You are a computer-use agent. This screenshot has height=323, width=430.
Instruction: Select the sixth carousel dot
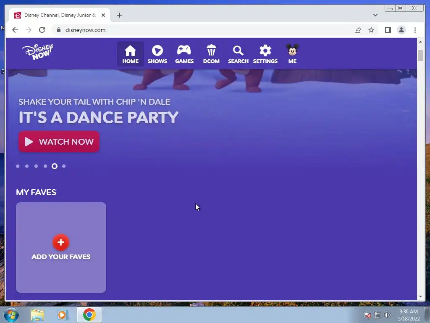tap(64, 166)
